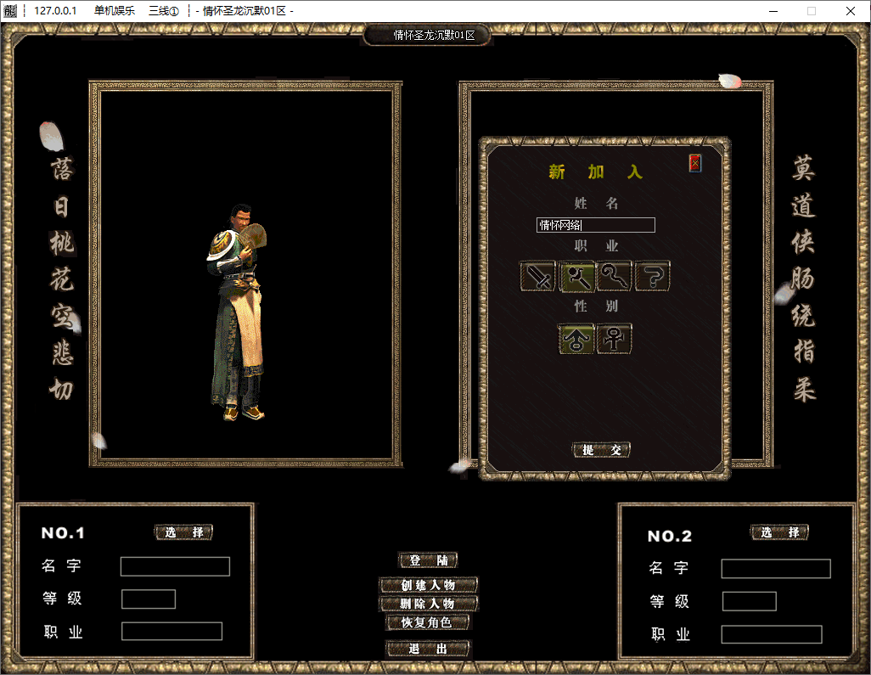This screenshot has height=675, width=871.
Task: Select the question-mark class icon
Action: 653,276
